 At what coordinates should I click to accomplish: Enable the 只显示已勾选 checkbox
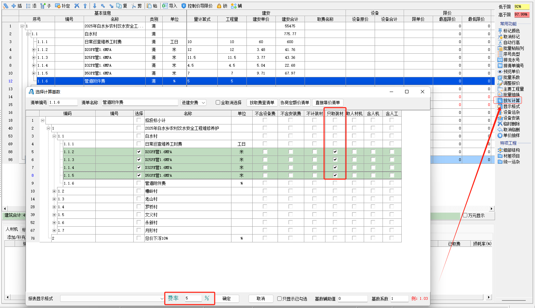pyautogui.click(x=279, y=299)
